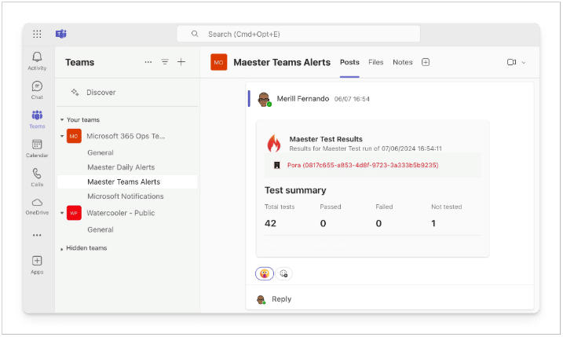Viewport: 563px width, 337px height.
Task: Add a tab with plus icon
Action: pos(426,62)
